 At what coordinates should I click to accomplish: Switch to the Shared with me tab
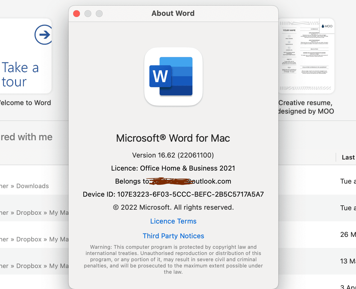pos(26,137)
